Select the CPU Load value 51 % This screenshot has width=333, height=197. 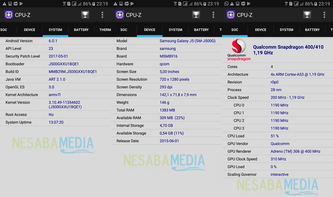(x=275, y=136)
